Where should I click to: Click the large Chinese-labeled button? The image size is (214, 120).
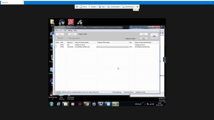click(x=154, y=36)
